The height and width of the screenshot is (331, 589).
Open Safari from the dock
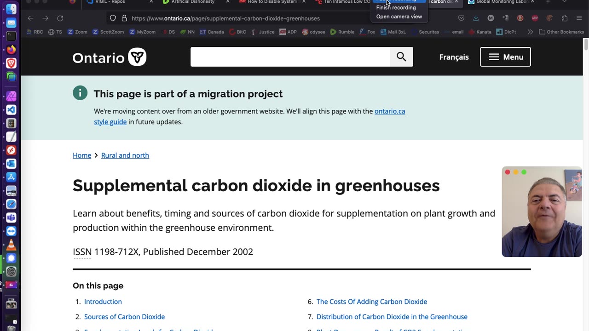point(11,204)
